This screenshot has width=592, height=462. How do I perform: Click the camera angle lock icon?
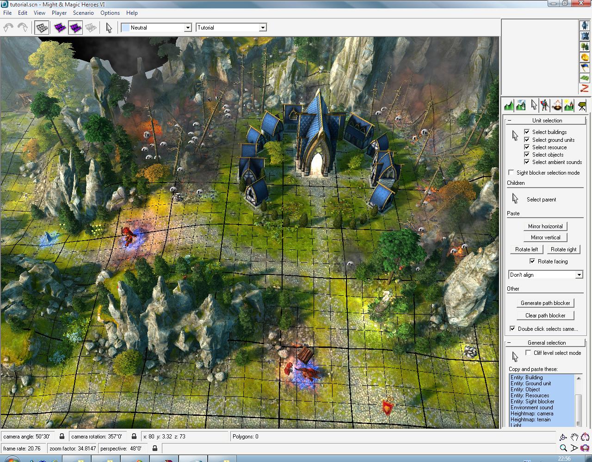pyautogui.click(x=62, y=437)
